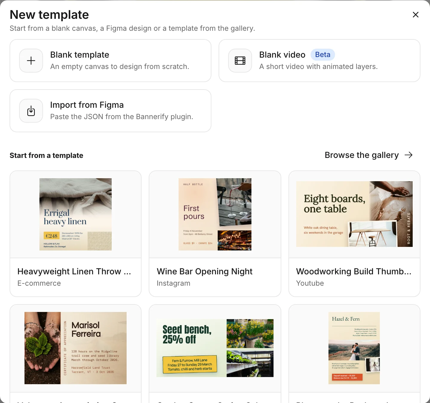This screenshot has height=403, width=430.
Task: Click the Heavyweight Linen Throw template title
Action: pos(74,271)
